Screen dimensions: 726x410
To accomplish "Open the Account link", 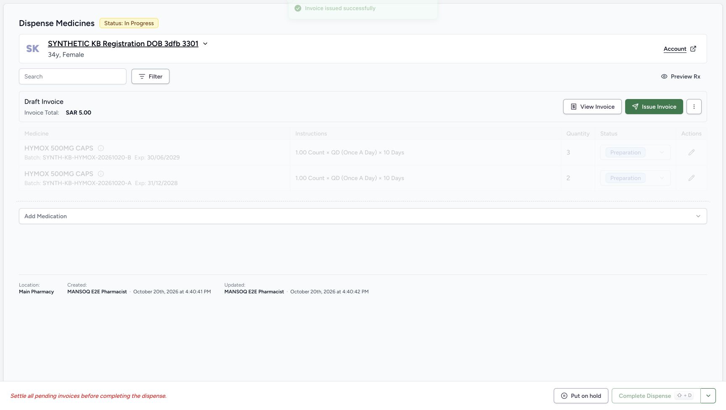I will pos(675,49).
